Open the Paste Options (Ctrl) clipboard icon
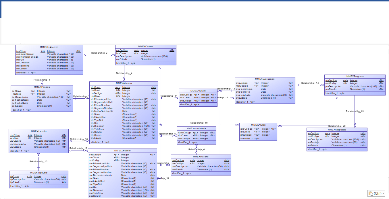Image resolution: width=389 pixels, height=199 pixels. [x=371, y=194]
